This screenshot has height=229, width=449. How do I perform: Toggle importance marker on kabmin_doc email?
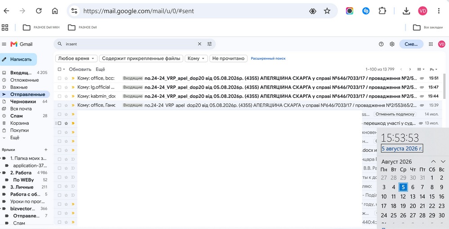[73, 96]
